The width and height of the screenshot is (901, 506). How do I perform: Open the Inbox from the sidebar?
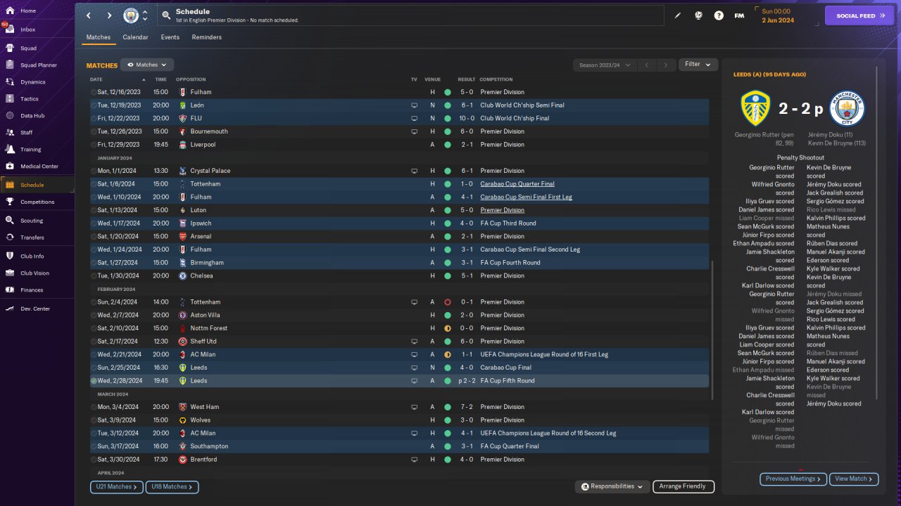tap(28, 30)
